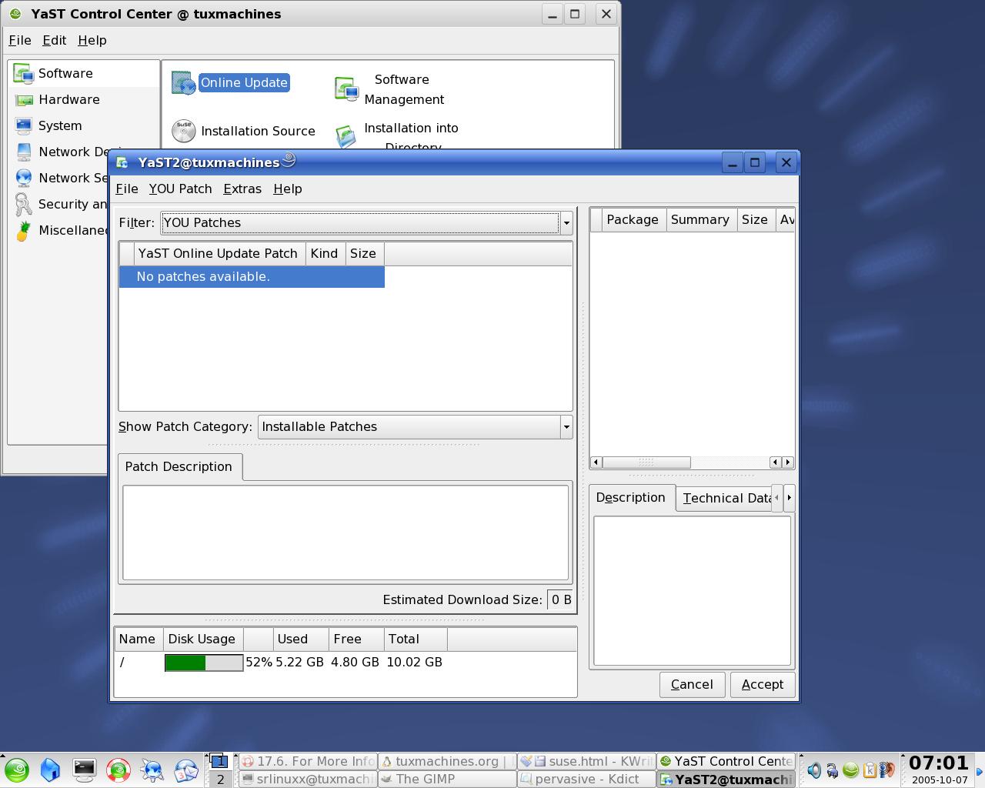Click the Accept button
The width and height of the screenshot is (985, 788).
pos(763,684)
